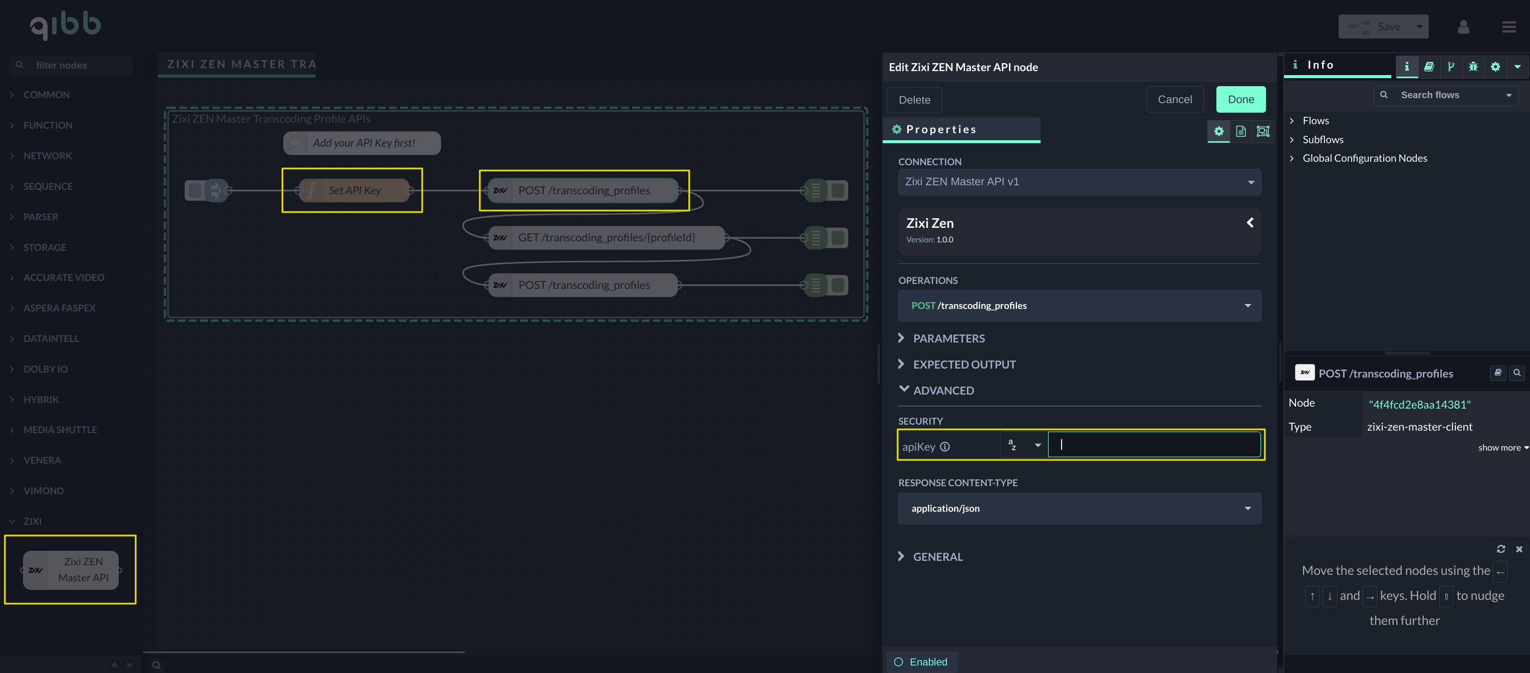Toggle the node Enabled state

coord(921,661)
